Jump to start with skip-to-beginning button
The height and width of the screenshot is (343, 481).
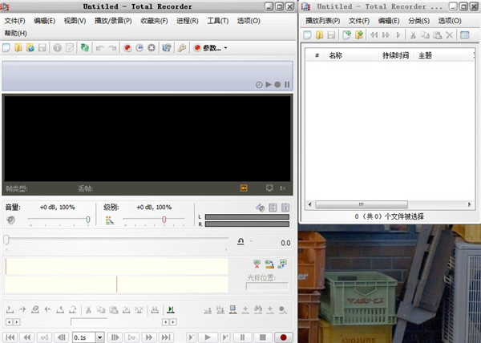tap(10, 337)
